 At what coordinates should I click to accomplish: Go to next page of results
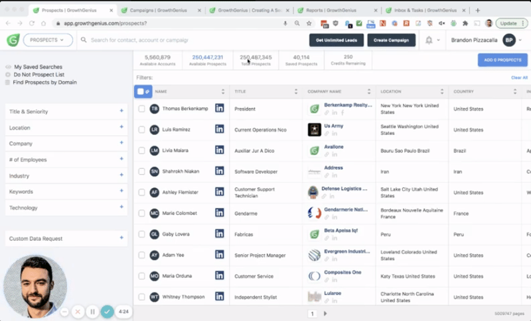point(325,314)
